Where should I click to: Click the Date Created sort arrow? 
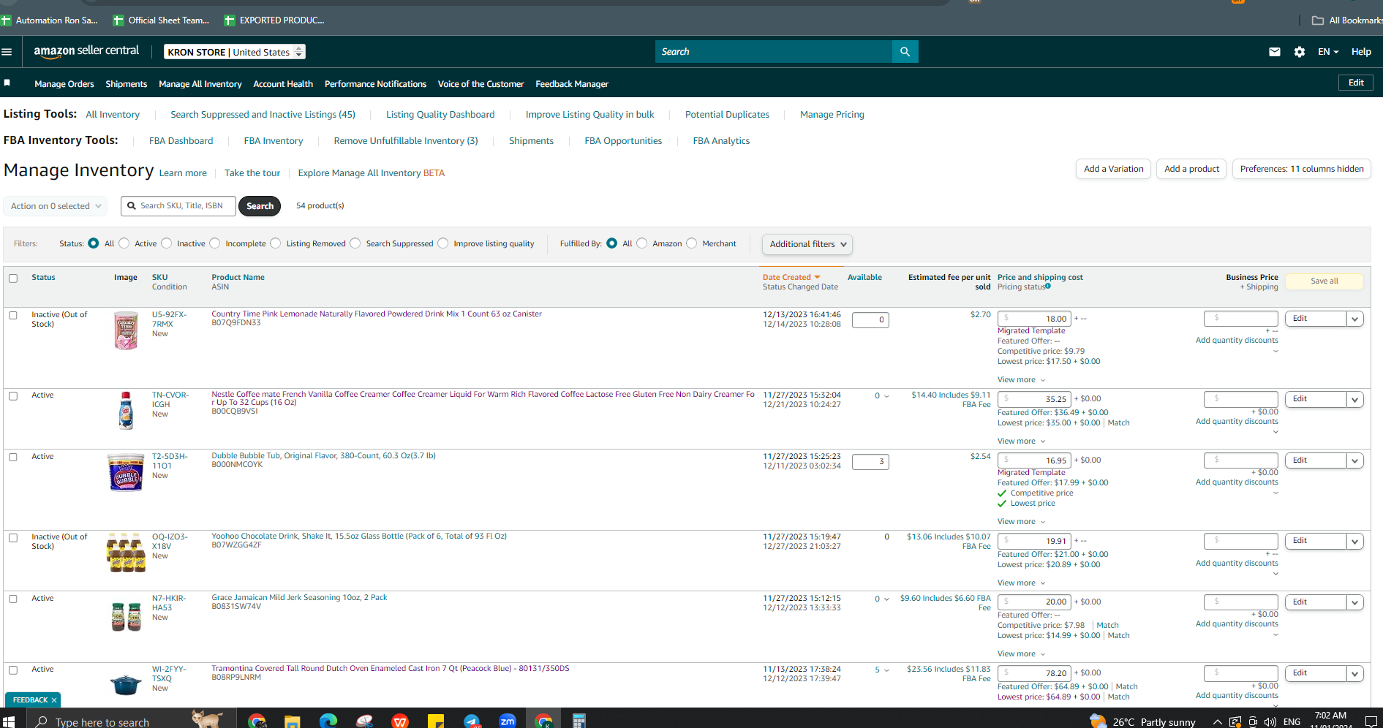click(x=817, y=278)
